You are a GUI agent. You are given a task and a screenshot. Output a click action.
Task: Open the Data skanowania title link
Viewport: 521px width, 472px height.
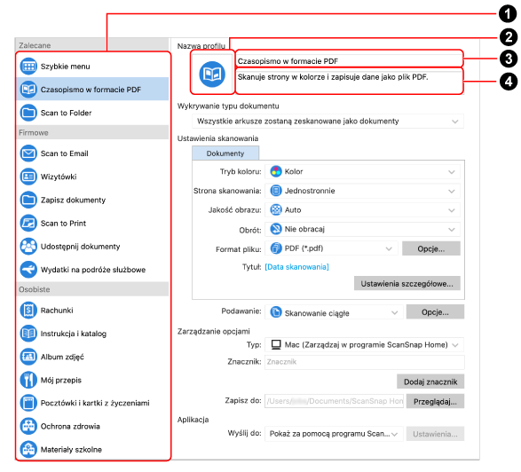296,267
